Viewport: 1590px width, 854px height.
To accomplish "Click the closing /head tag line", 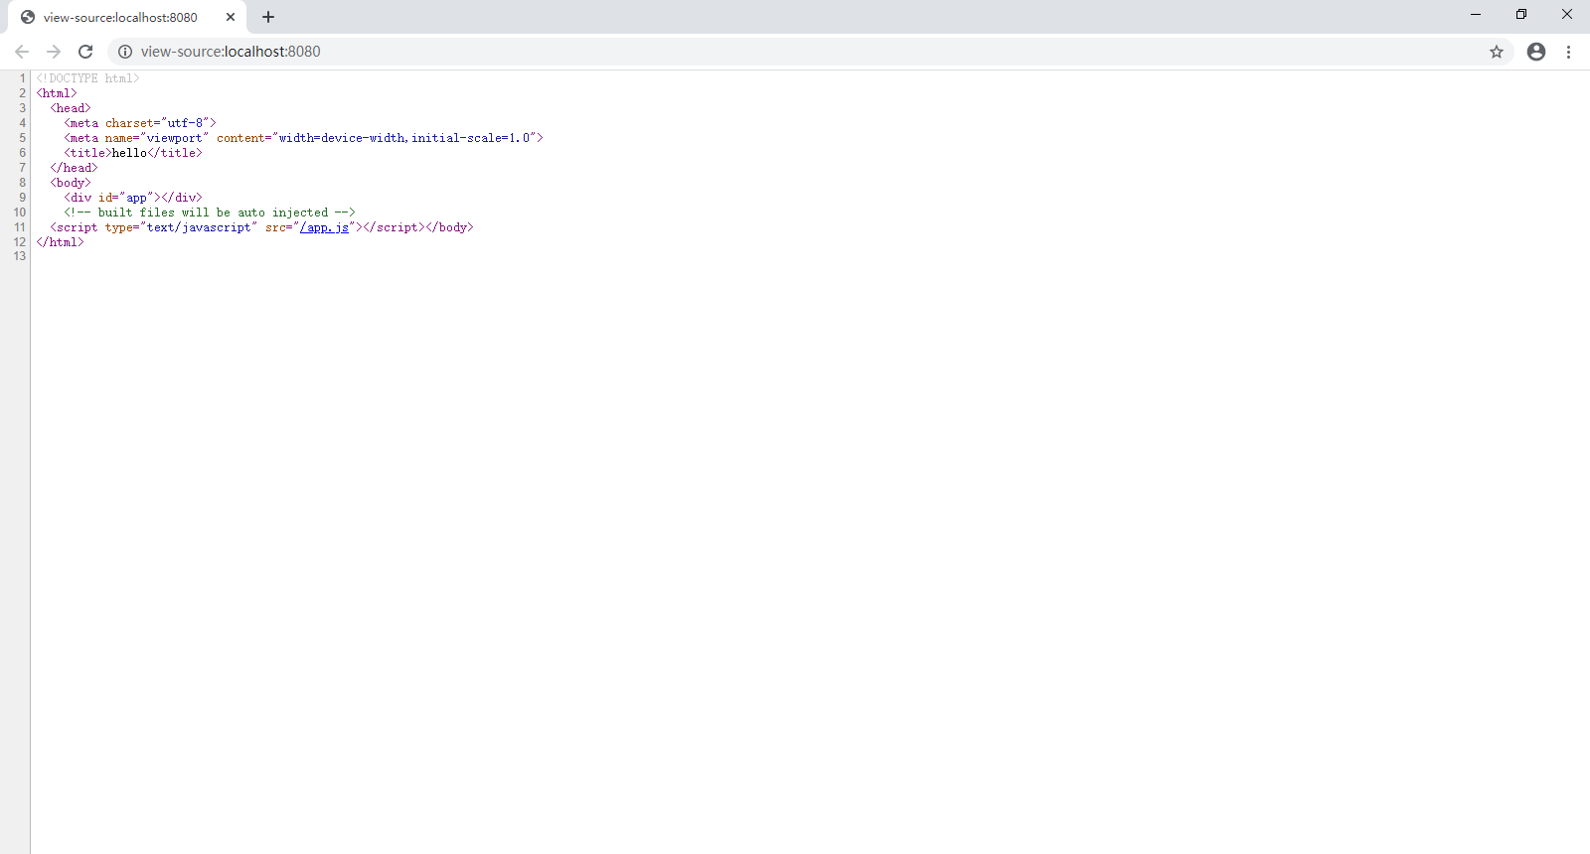I will coord(75,168).
